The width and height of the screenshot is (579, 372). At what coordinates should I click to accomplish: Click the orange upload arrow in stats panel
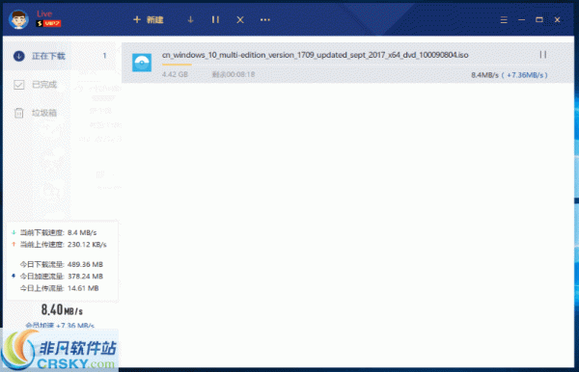[x=14, y=244]
